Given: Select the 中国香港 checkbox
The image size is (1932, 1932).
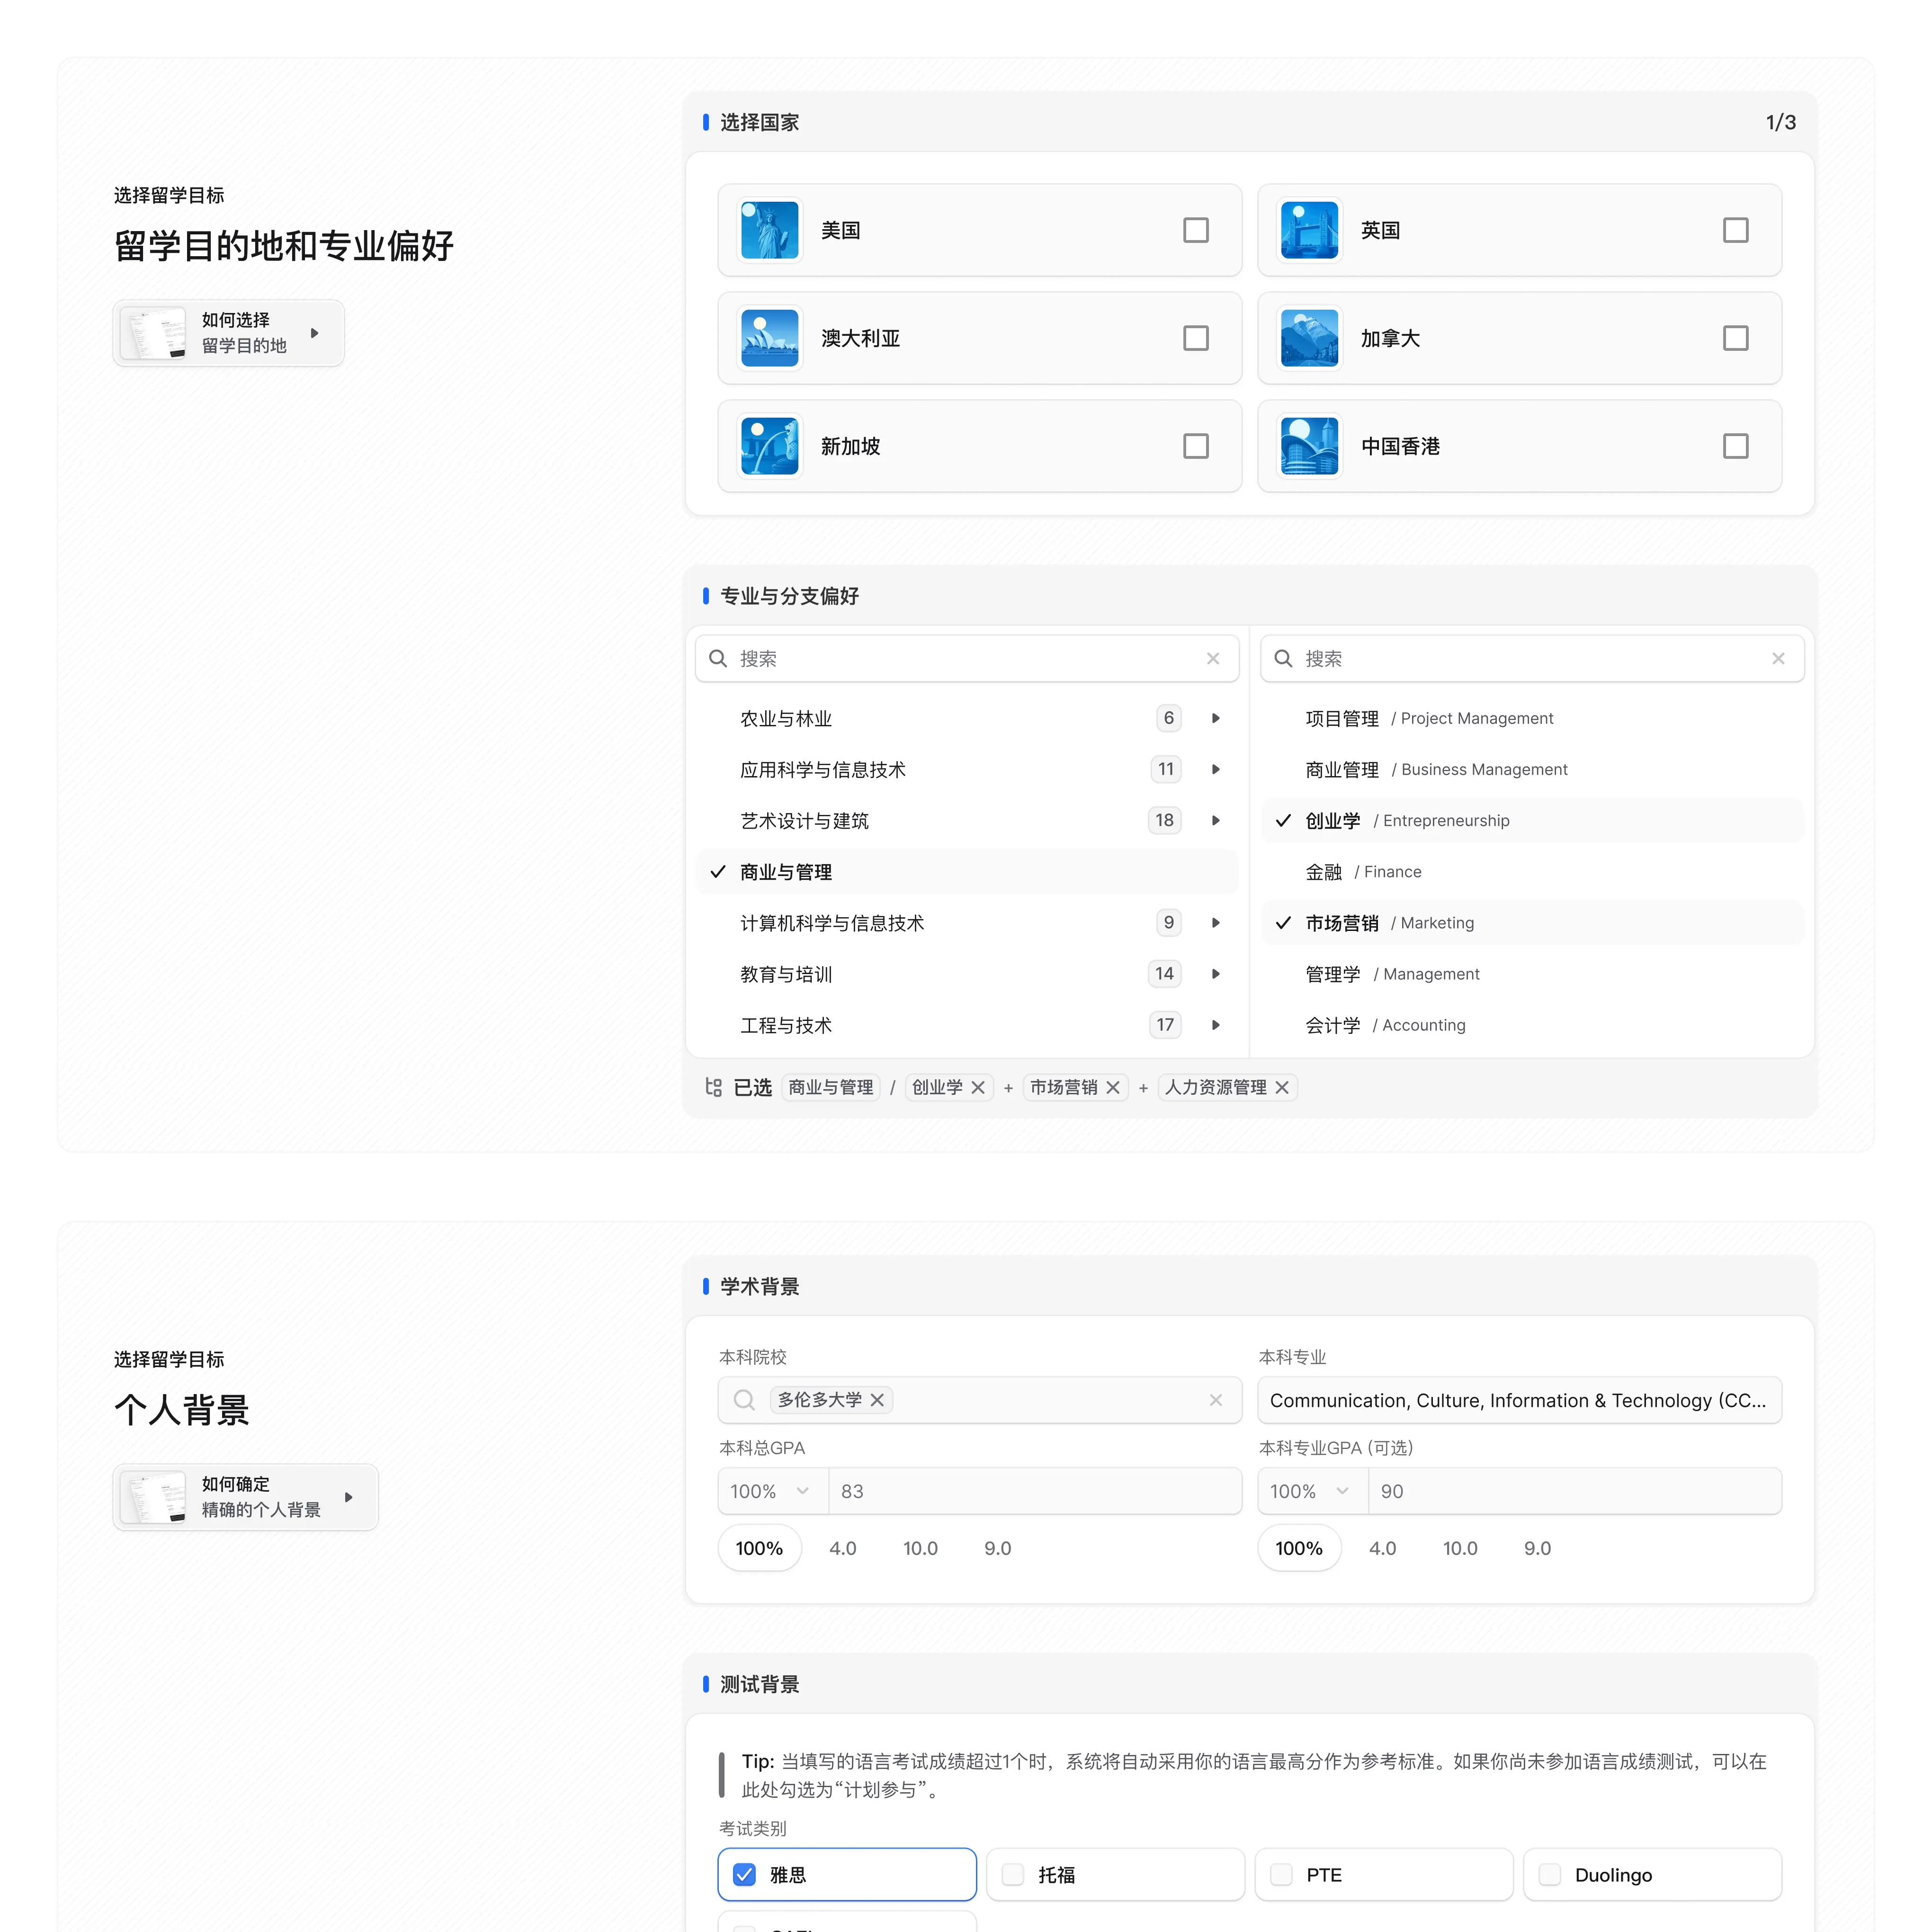Looking at the screenshot, I should pyautogui.click(x=1736, y=446).
